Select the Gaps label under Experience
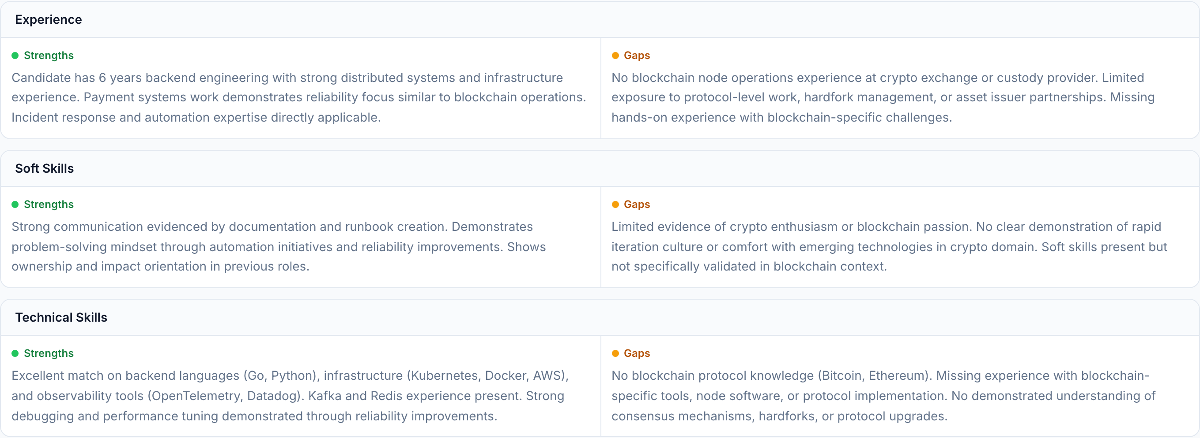Screen dimensions: 1200x438 click(636, 56)
